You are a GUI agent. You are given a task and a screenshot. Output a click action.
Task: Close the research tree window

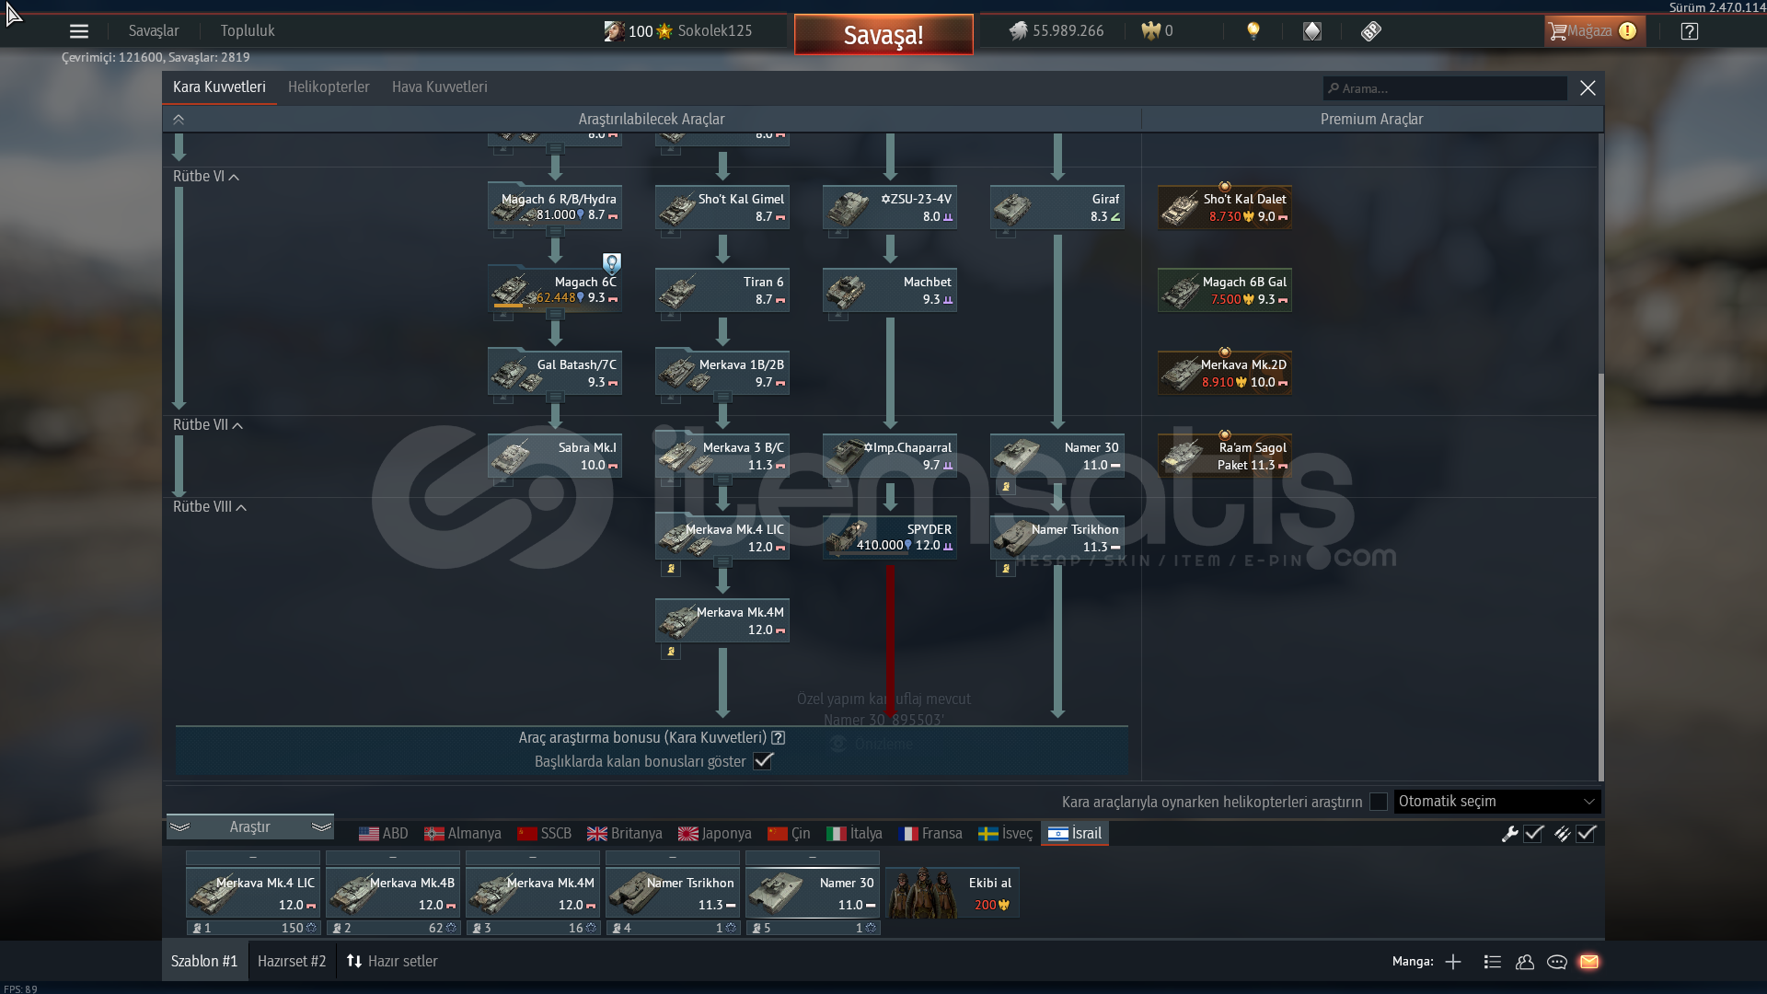(x=1588, y=88)
